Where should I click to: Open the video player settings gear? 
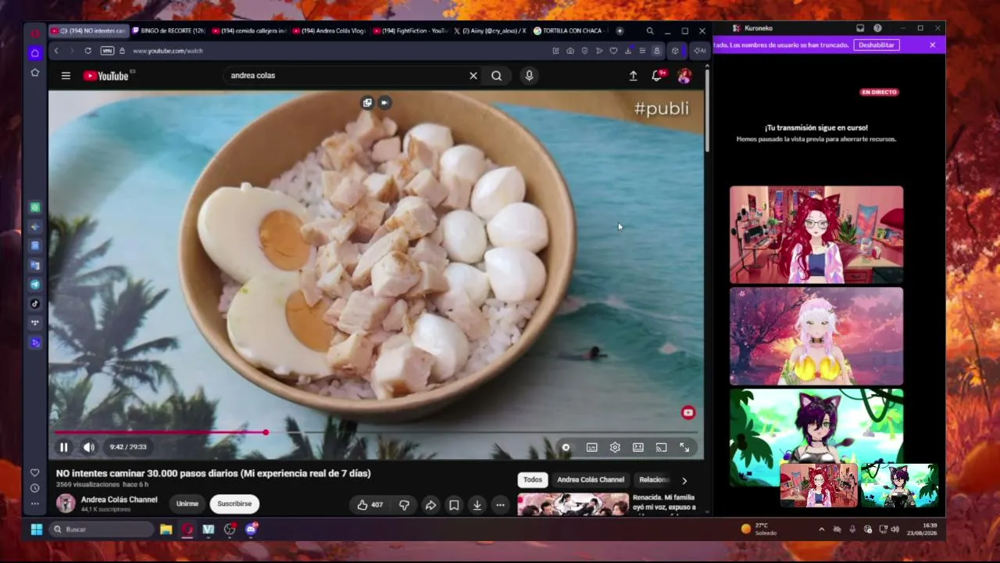[x=615, y=447]
